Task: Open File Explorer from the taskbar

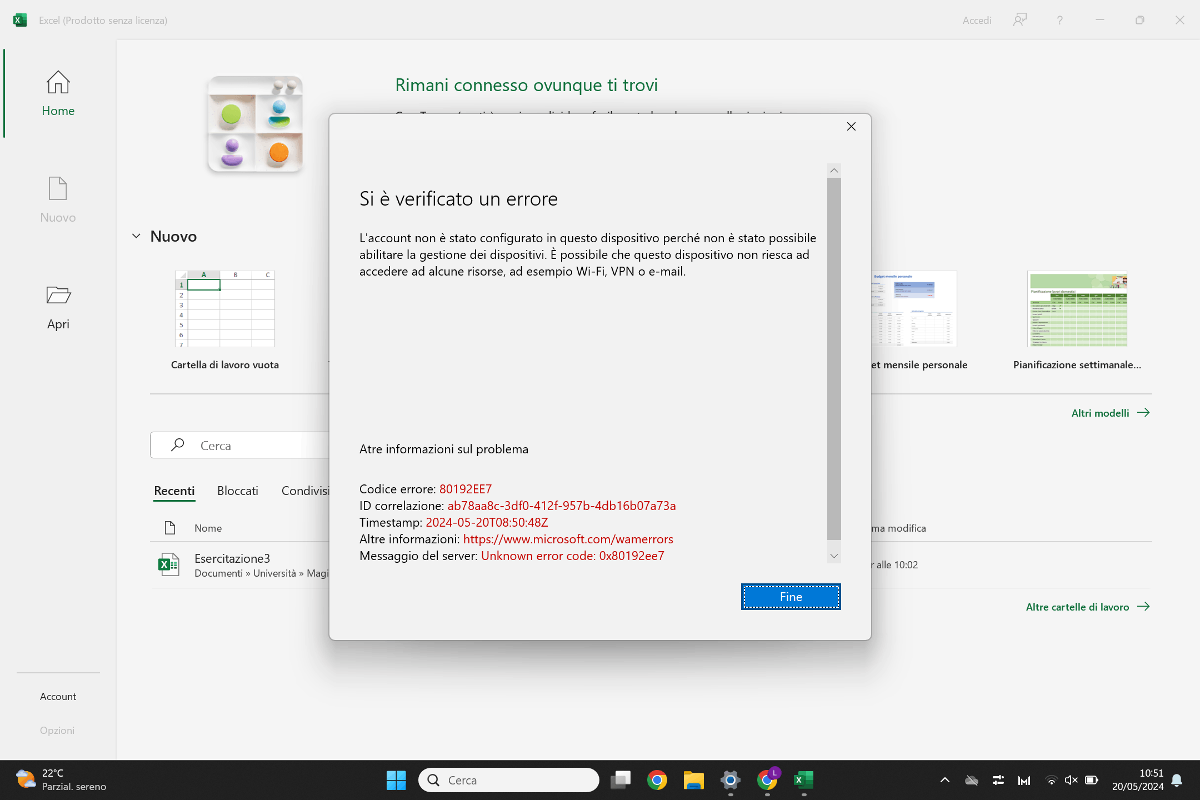Action: [x=694, y=780]
